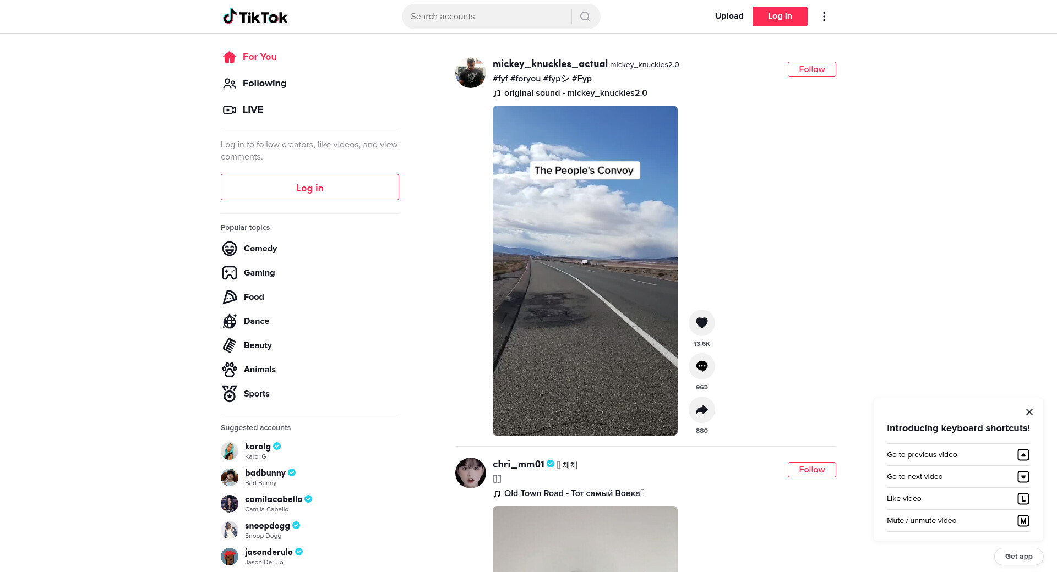Click the sidebar Log in button
The width and height of the screenshot is (1057, 572).
click(x=310, y=187)
